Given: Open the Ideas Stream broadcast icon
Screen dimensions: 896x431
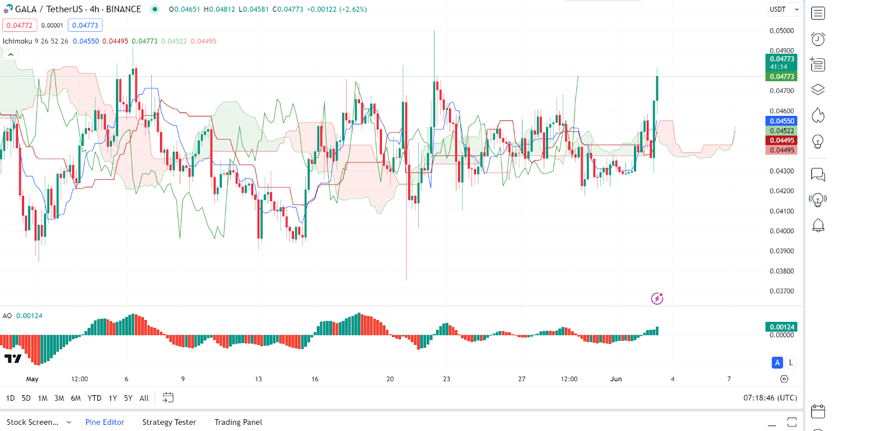Looking at the screenshot, I should click(818, 200).
